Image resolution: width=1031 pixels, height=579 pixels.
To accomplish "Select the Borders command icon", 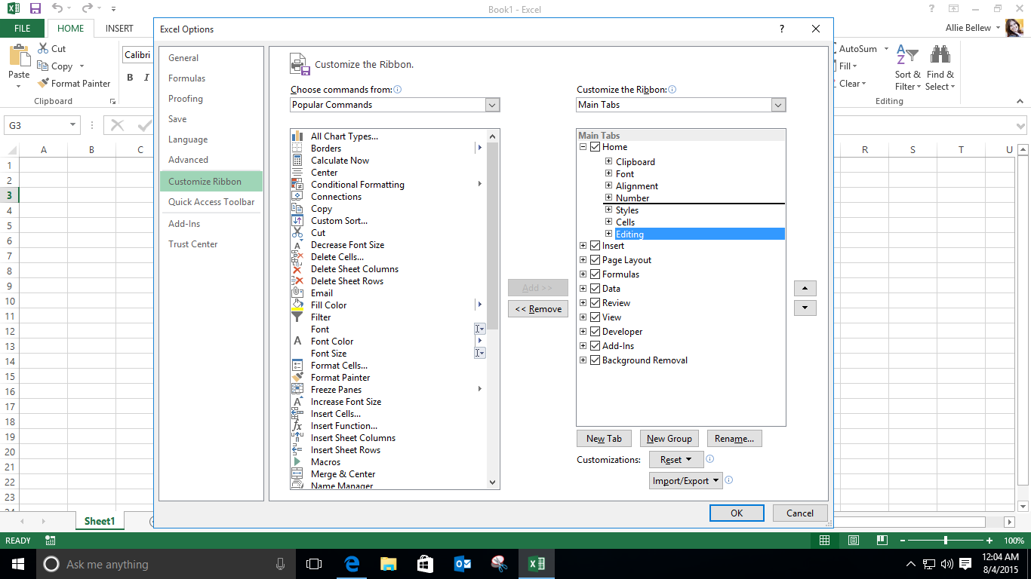I will click(297, 149).
